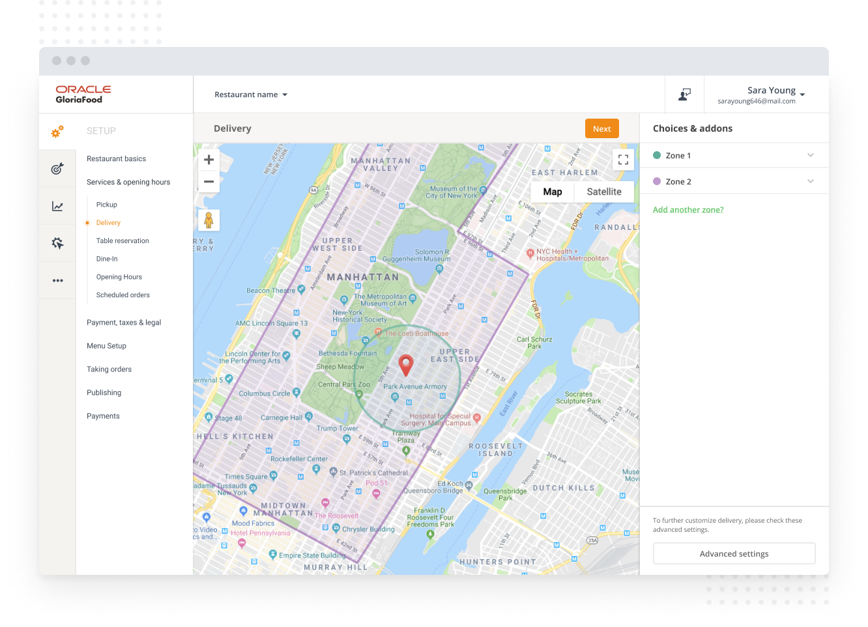Screen dimensions: 868x627
Task: Click the Chrysler Building map marker
Action: tap(336, 528)
